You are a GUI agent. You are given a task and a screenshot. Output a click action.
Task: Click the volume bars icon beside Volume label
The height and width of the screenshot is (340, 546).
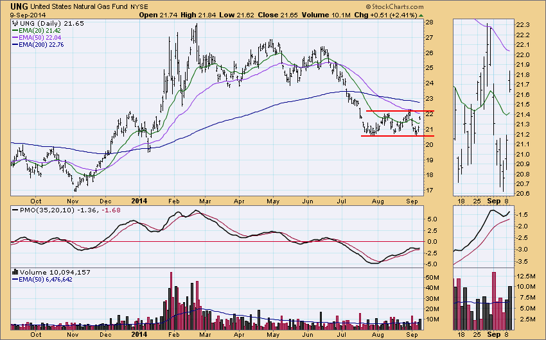[x=15, y=272]
